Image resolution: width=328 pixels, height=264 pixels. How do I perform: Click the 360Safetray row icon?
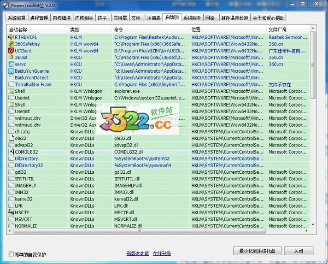pyautogui.click(x=11, y=44)
